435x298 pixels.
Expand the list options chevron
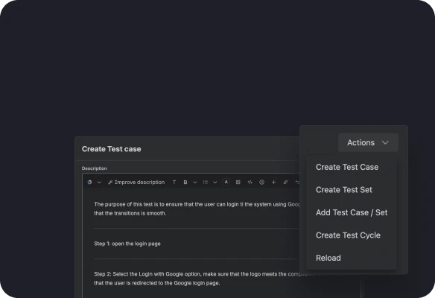pos(215,183)
